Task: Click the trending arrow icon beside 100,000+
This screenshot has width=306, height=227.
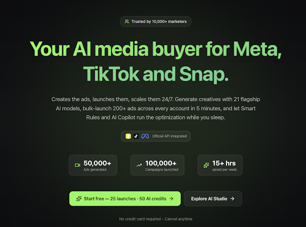Action: tap(139, 165)
